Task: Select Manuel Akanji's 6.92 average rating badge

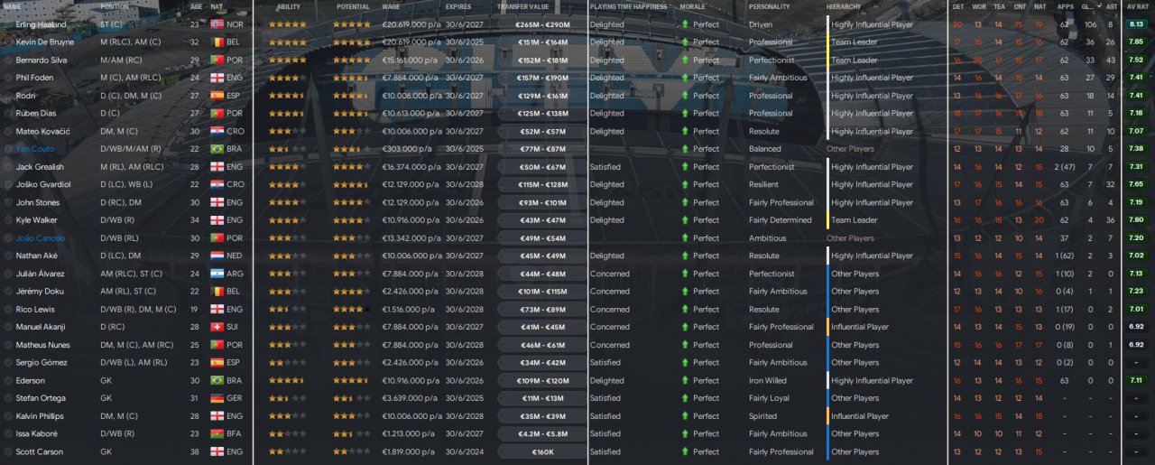Action: tap(1136, 327)
